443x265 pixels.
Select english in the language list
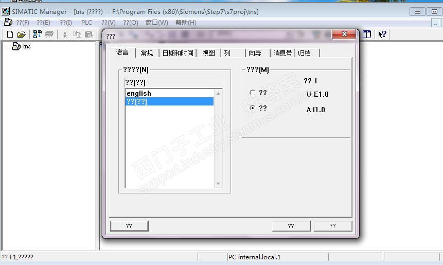[169, 93]
